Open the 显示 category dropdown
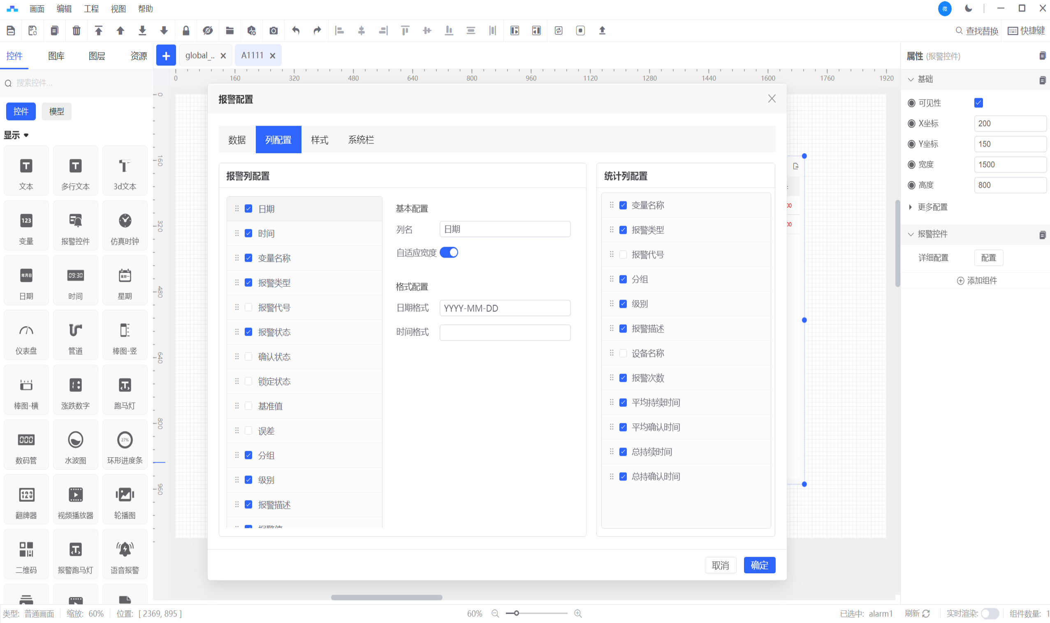This screenshot has height=623, width=1050. point(16,135)
